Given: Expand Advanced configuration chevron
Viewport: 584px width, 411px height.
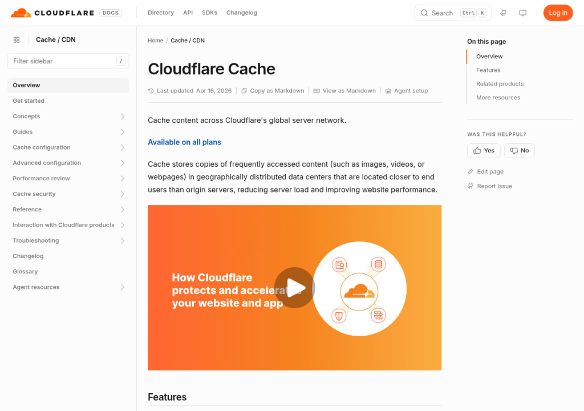Looking at the screenshot, I should 122,163.
